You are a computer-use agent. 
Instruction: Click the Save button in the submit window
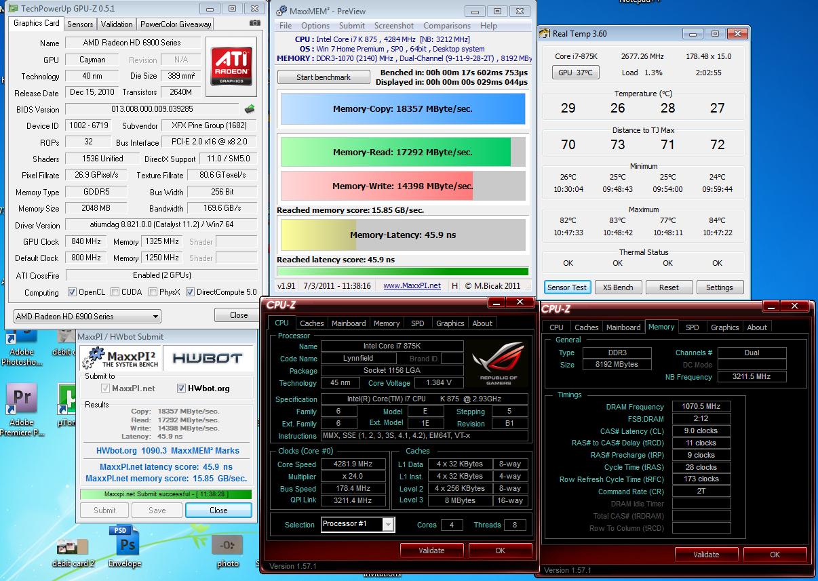point(157,510)
